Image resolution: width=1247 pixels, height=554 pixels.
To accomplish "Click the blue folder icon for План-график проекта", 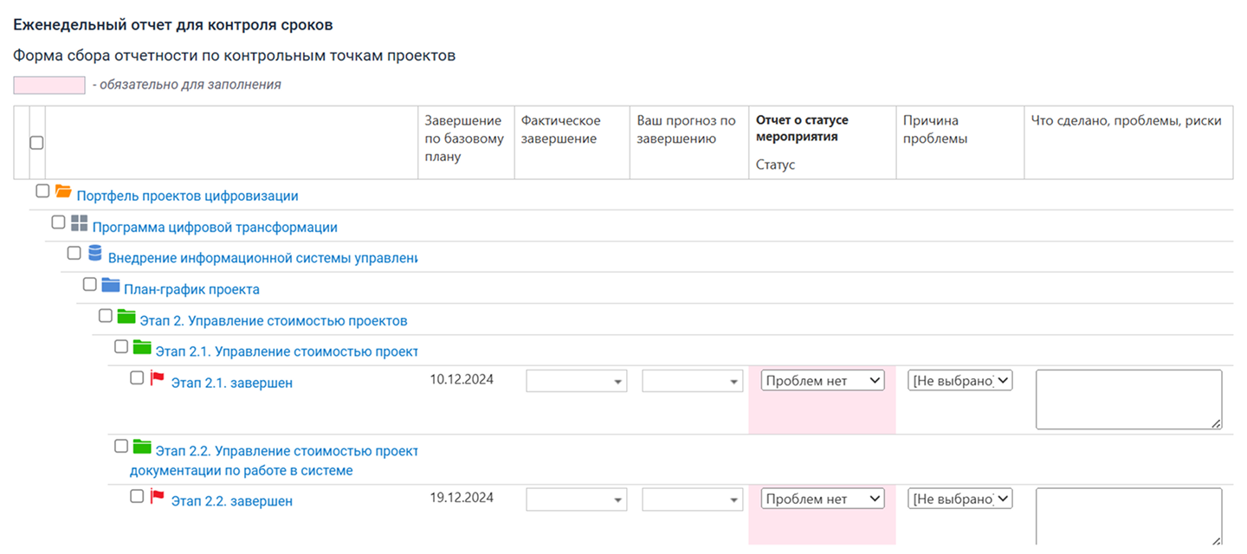I will (110, 285).
